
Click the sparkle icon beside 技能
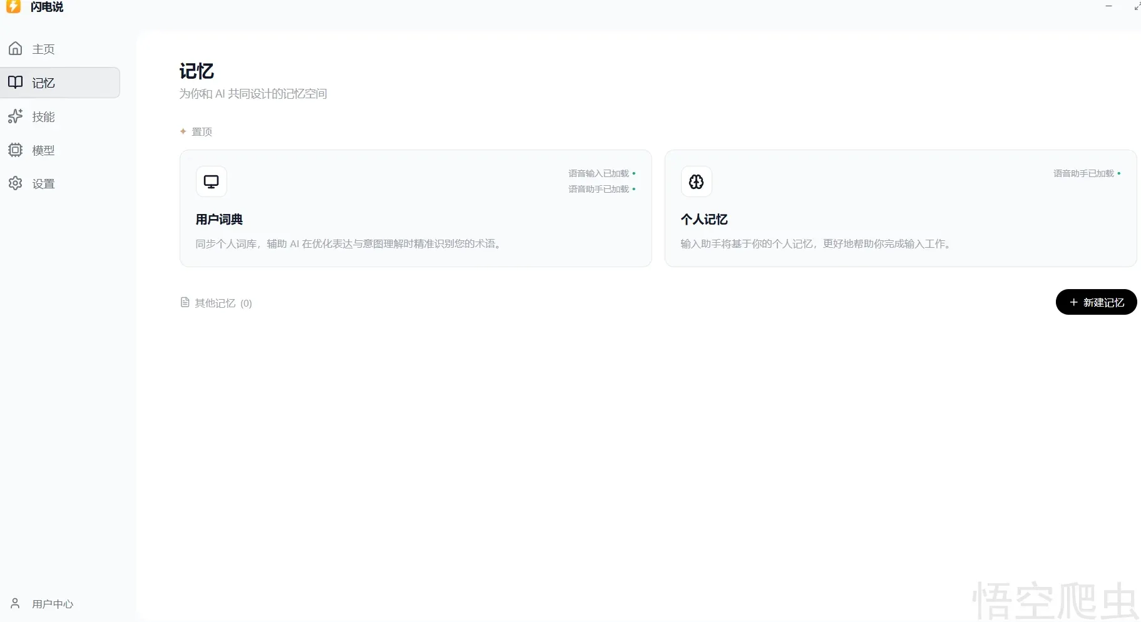click(16, 116)
